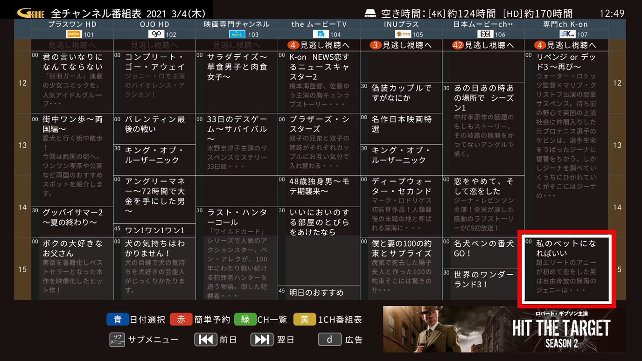The image size is (642, 361).
Task: Select program 恋をやめて、そして恋をした
Action: pos(483,207)
